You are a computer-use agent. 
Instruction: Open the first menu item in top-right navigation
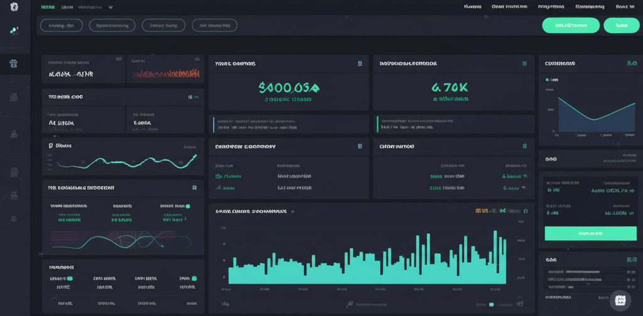tap(472, 7)
